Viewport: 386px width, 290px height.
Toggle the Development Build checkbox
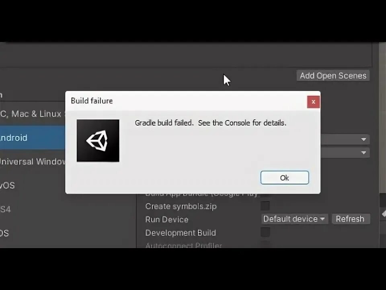coord(265,232)
